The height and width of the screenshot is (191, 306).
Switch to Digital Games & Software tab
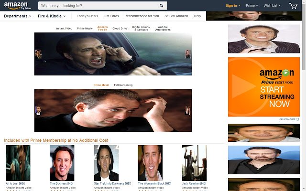[x=141, y=28]
